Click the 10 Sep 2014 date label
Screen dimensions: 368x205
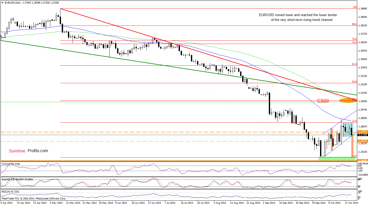click(287, 203)
